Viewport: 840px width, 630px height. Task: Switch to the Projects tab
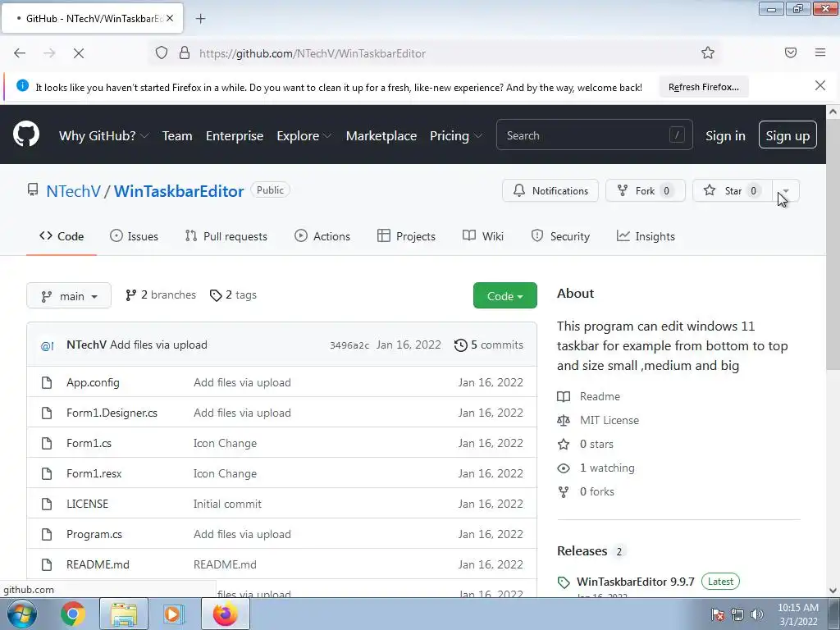tap(406, 236)
